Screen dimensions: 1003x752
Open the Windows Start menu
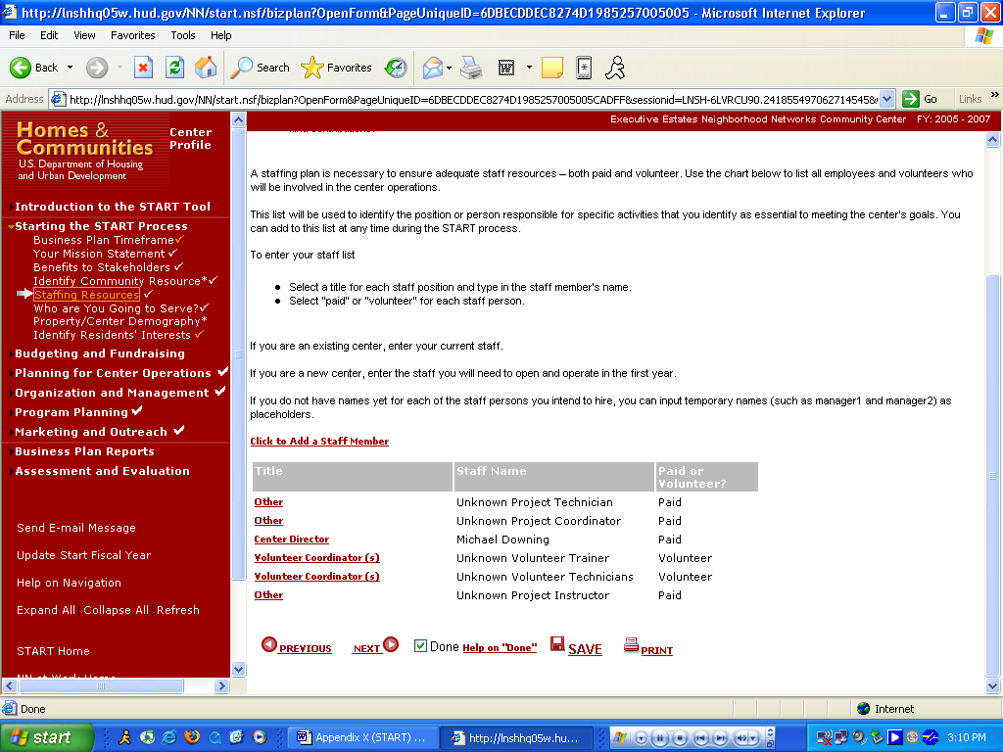tap(46, 737)
